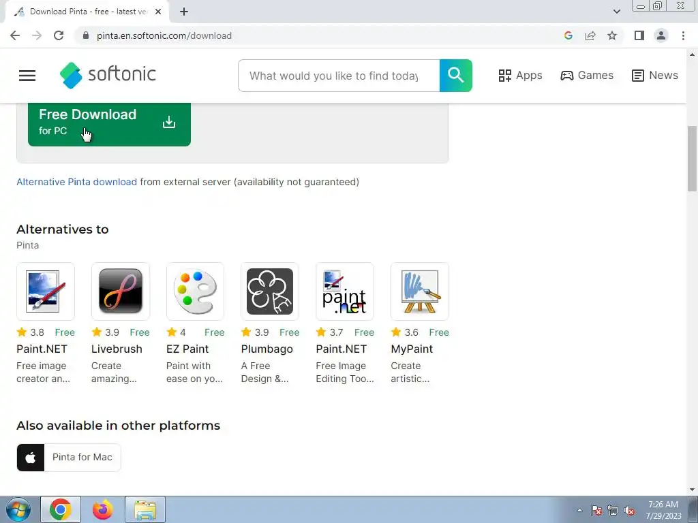Viewport: 698px width, 523px height.
Task: Open the EZ Paint palette icon
Action: tap(195, 291)
